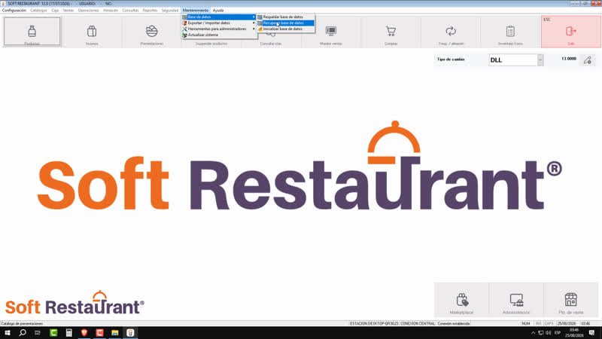Open Windows taskbar search
This screenshot has height=339, width=602.
[x=23, y=333]
